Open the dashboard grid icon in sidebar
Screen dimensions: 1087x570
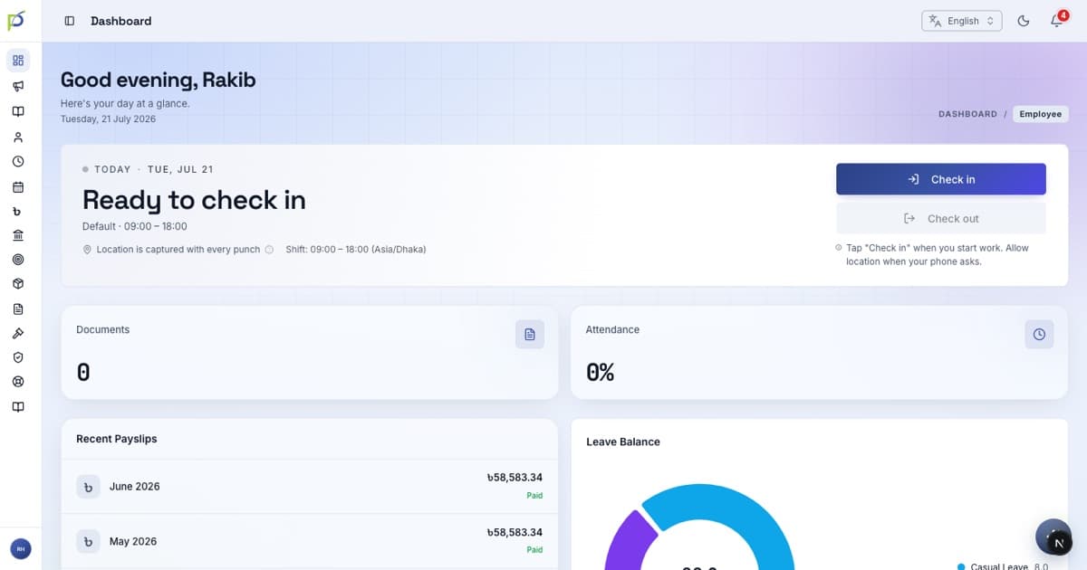click(x=18, y=61)
